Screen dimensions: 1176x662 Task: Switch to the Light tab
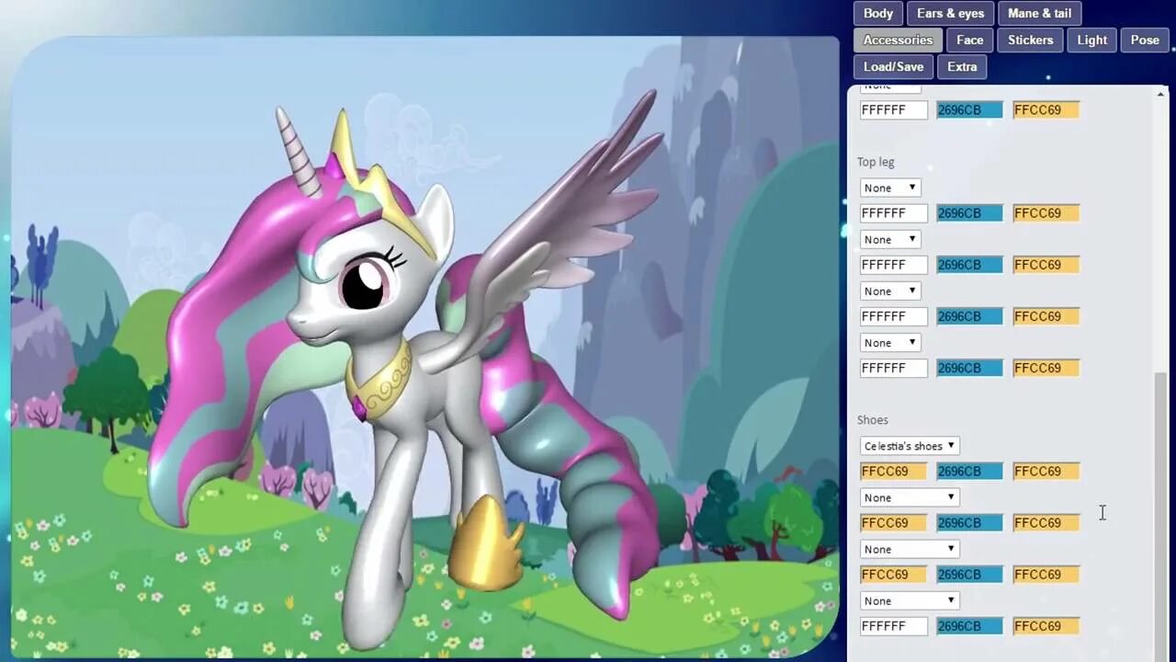tap(1091, 40)
